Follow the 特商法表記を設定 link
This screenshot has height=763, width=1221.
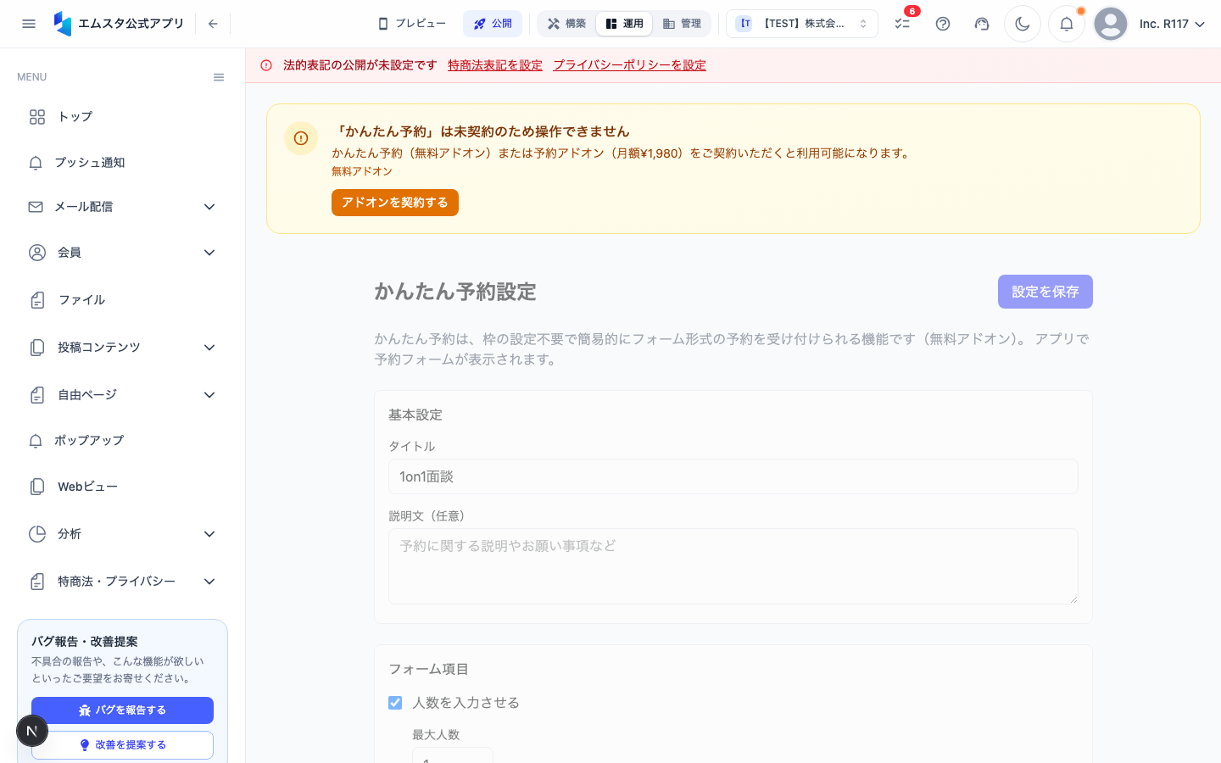(x=495, y=65)
